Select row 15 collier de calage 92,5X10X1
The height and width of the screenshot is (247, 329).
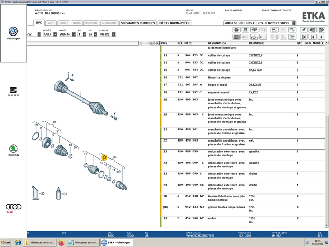[243, 72]
